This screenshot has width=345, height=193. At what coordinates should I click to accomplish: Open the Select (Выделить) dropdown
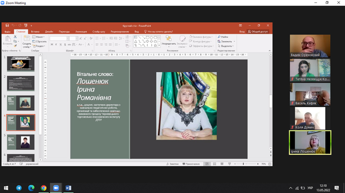pos(226,46)
